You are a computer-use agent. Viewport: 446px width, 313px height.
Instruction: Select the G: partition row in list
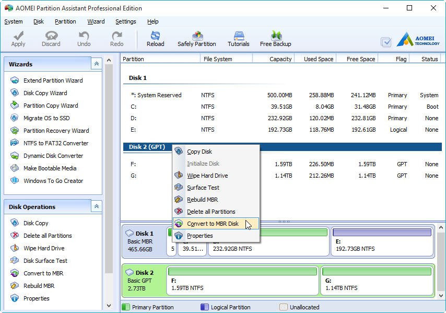pyautogui.click(x=283, y=176)
